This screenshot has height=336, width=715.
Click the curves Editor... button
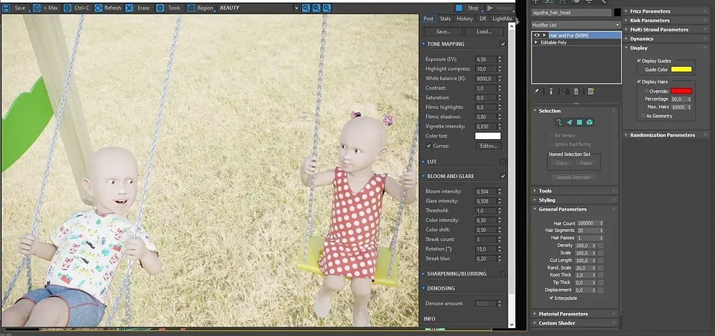coord(488,146)
